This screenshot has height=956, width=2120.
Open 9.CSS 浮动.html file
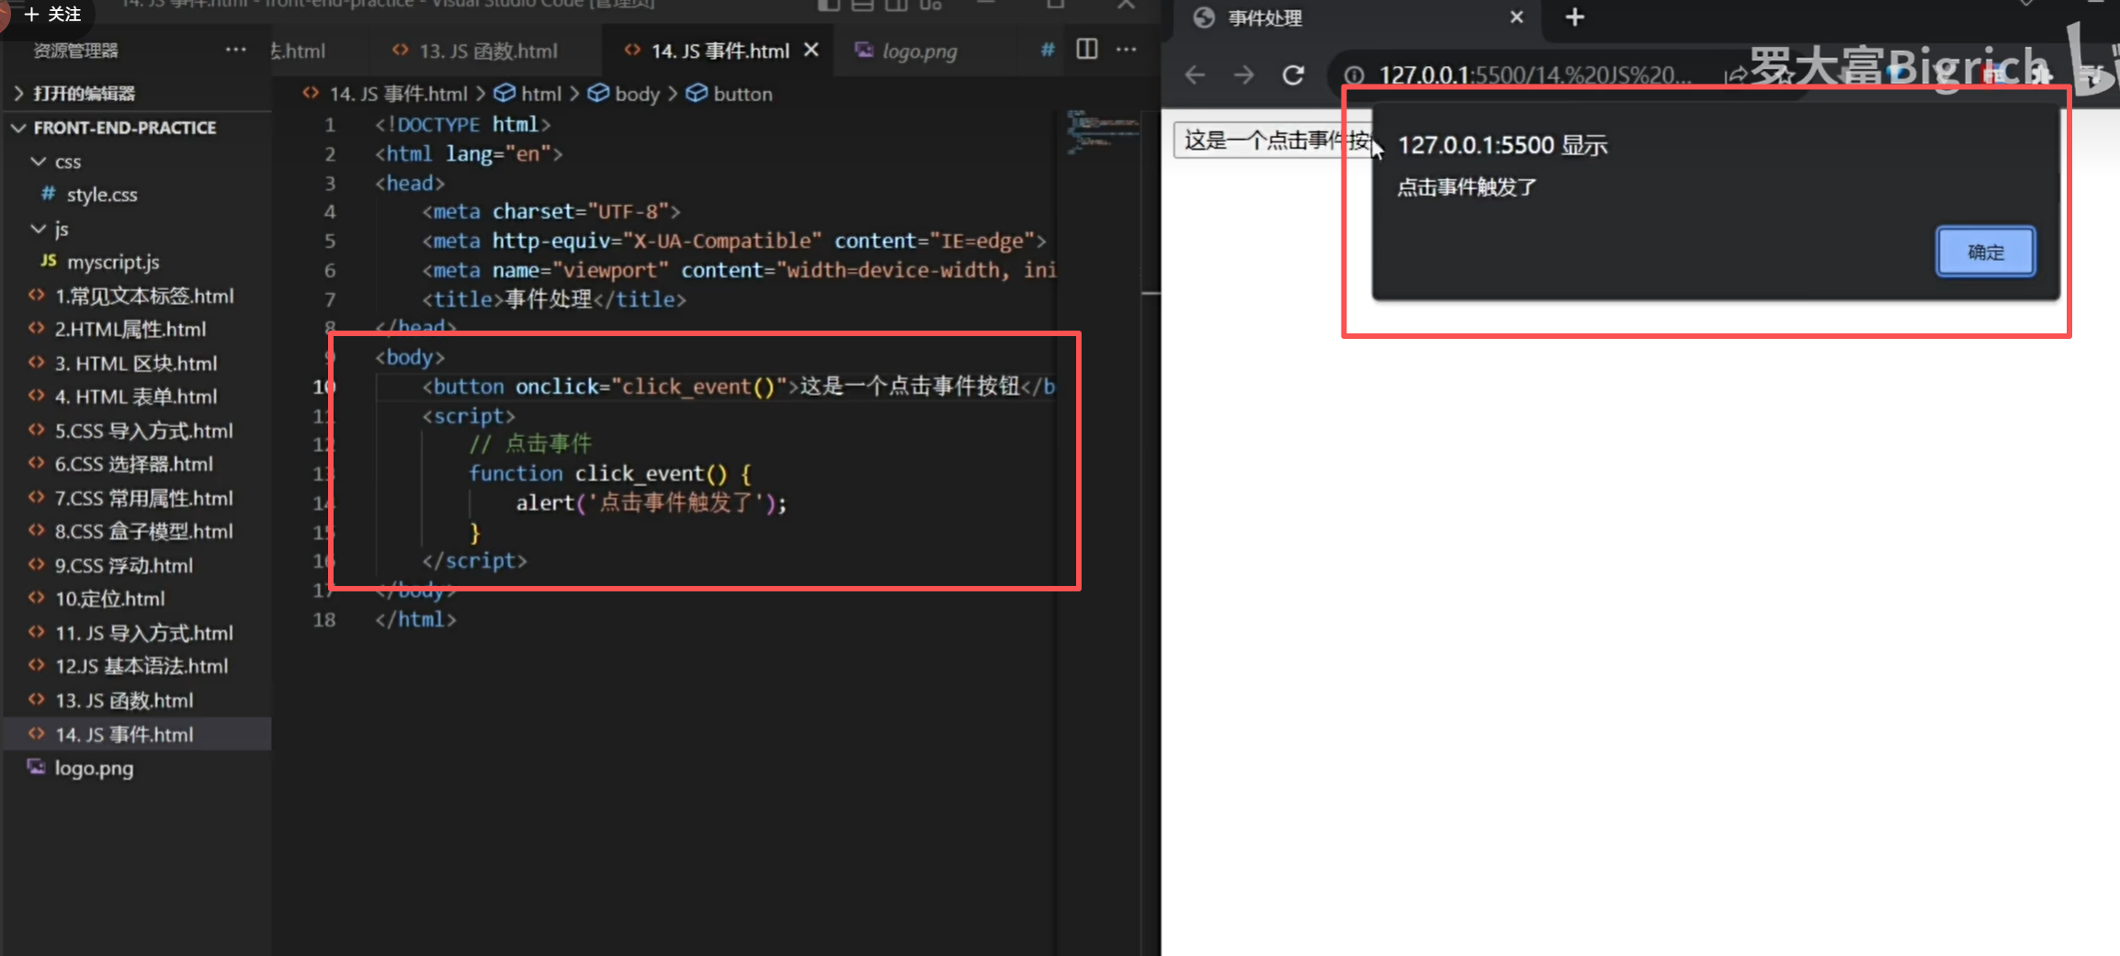point(123,565)
